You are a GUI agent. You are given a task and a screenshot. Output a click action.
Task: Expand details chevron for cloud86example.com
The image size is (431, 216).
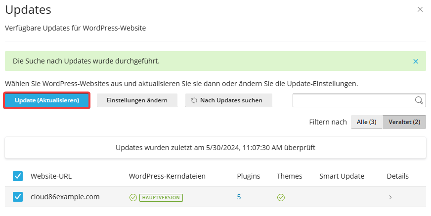[390, 197]
